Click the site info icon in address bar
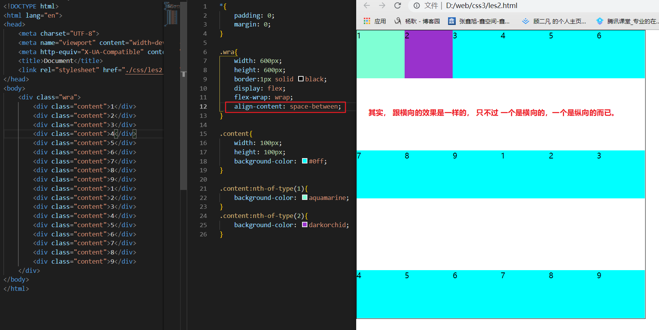659x330 pixels. [x=417, y=5]
